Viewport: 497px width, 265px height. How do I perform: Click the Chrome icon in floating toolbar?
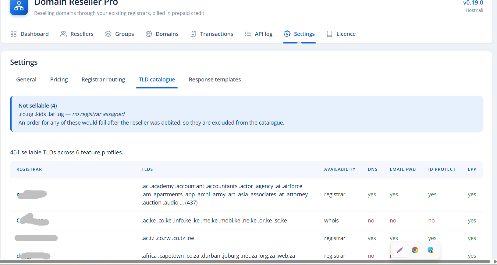415,250
